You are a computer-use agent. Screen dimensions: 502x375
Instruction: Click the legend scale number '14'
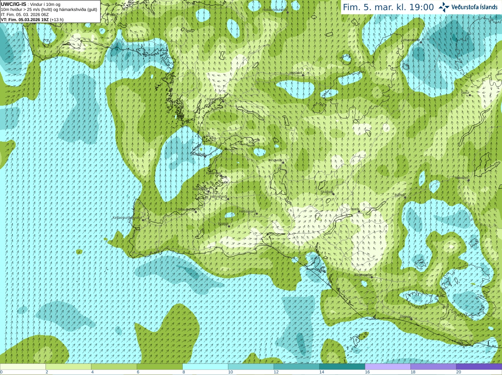(x=322, y=372)
